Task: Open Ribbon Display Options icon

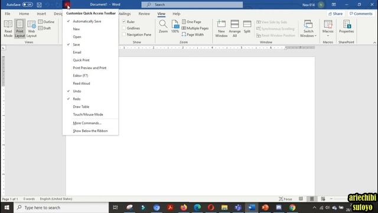Action: (x=334, y=5)
